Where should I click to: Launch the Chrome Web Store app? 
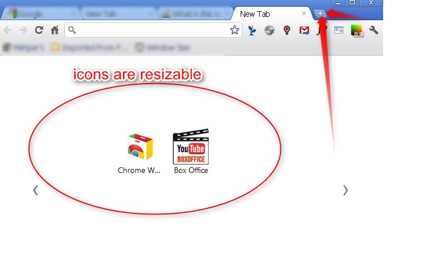click(140, 147)
